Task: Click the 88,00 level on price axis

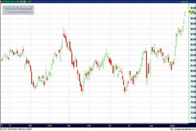Action: (191, 29)
